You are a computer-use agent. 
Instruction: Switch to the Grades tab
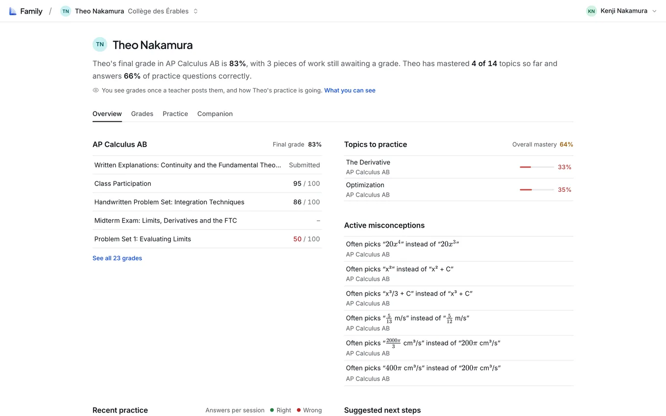[x=142, y=114]
